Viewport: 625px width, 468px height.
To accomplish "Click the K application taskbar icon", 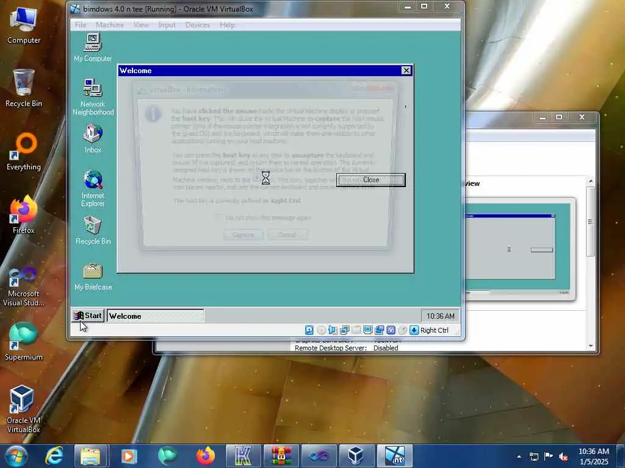I will point(243,456).
